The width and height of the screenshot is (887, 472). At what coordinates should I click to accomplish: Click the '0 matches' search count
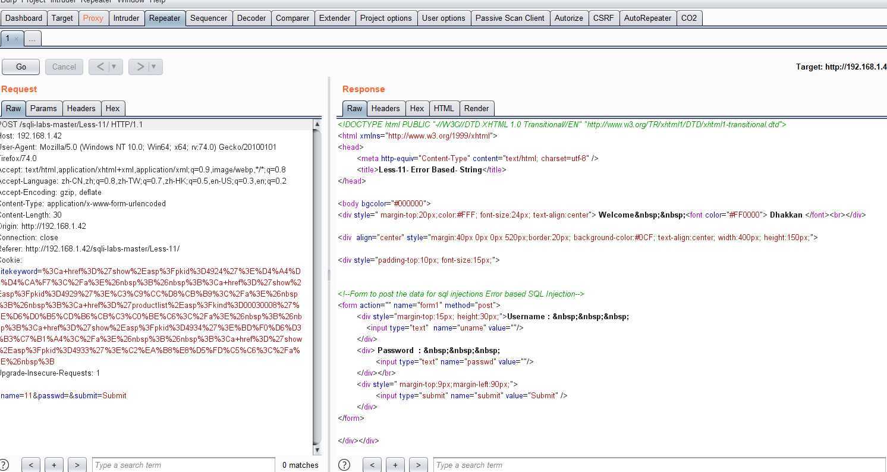click(300, 465)
